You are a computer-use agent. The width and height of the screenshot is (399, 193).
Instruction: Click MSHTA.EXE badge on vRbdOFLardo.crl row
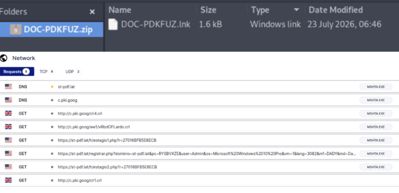point(376,127)
